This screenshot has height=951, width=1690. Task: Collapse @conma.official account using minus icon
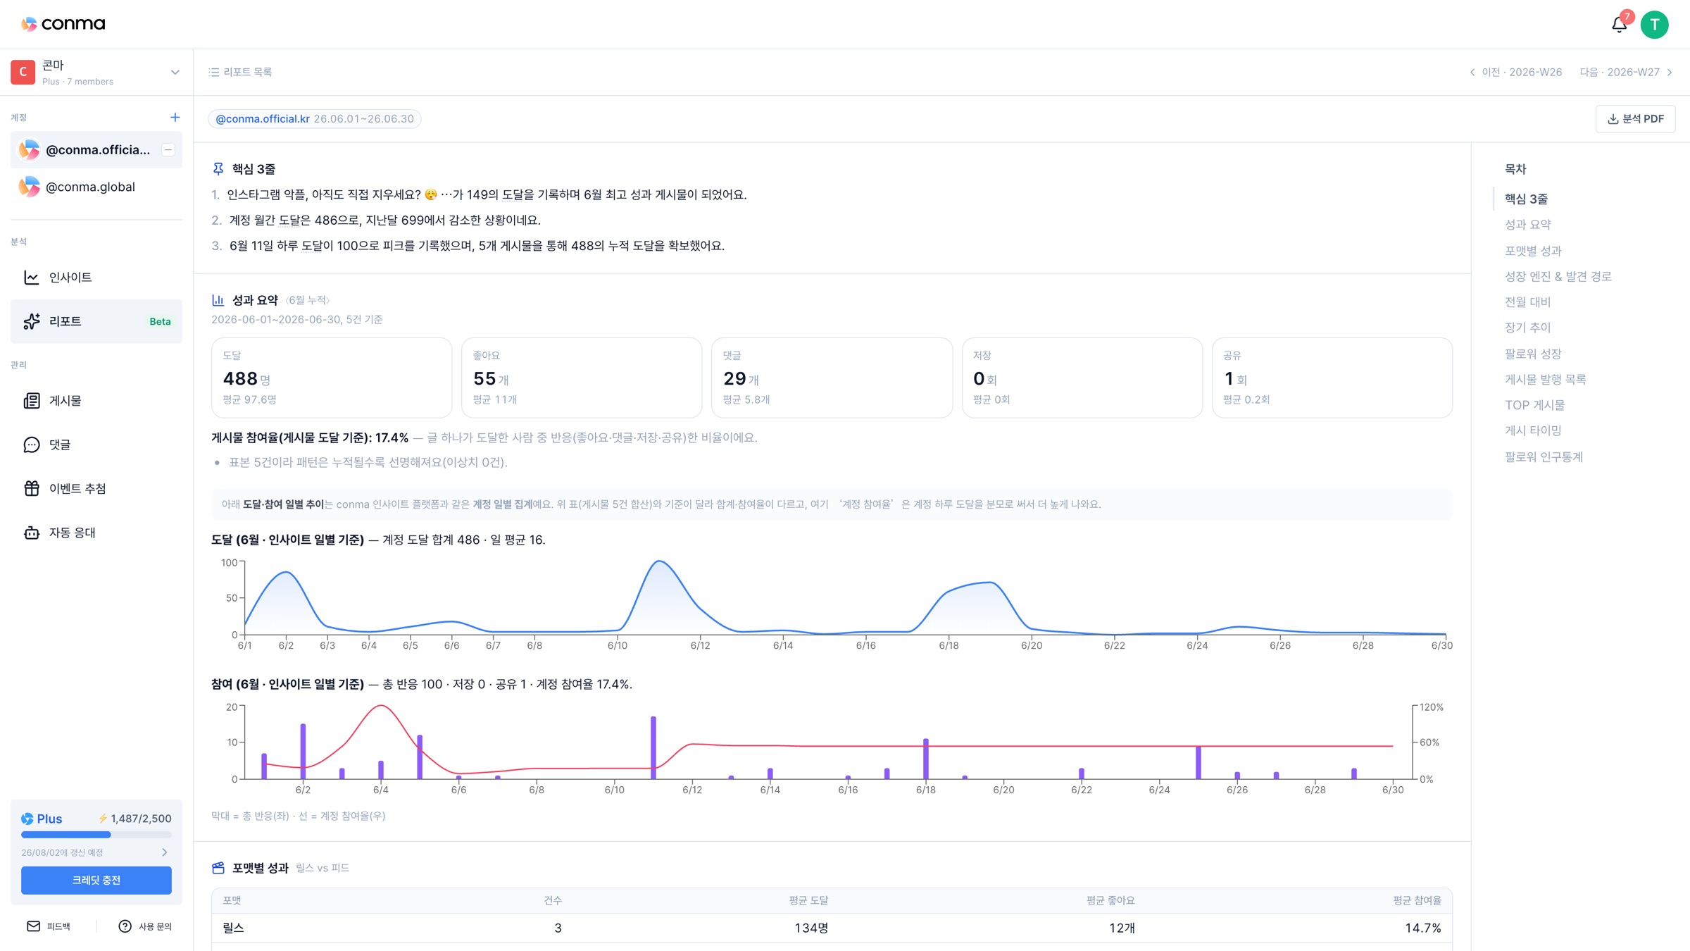click(x=168, y=149)
